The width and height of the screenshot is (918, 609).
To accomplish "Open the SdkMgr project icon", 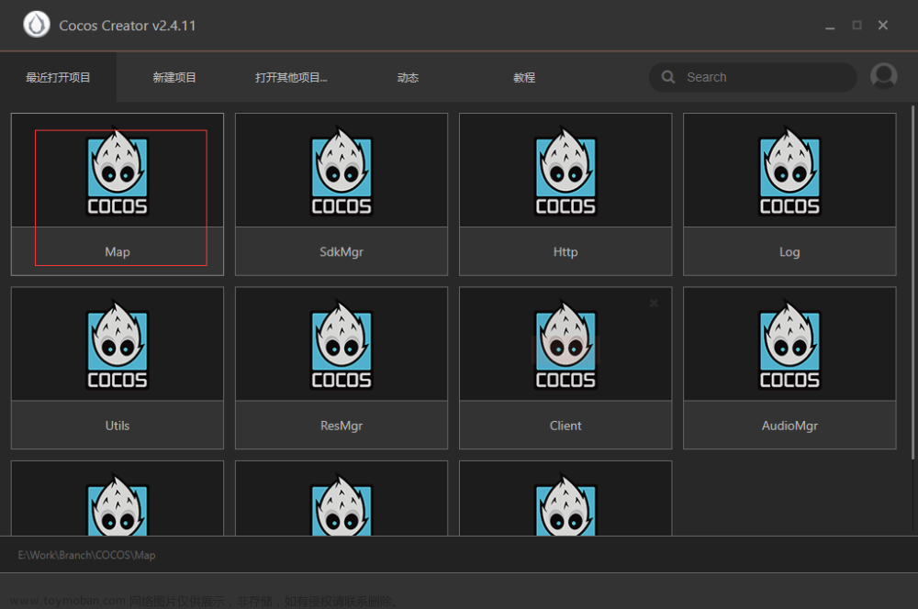I will pyautogui.click(x=341, y=171).
